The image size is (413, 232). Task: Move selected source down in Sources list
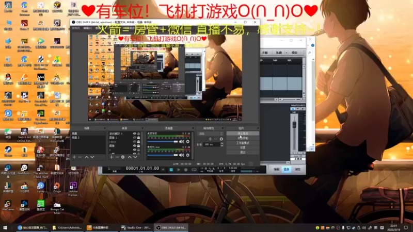click(135, 157)
